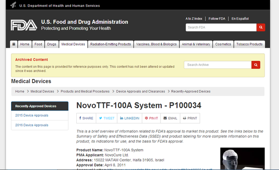Open Vaccines, Blood & Biologics tab
The height and width of the screenshot is (170, 279).
click(x=156, y=44)
